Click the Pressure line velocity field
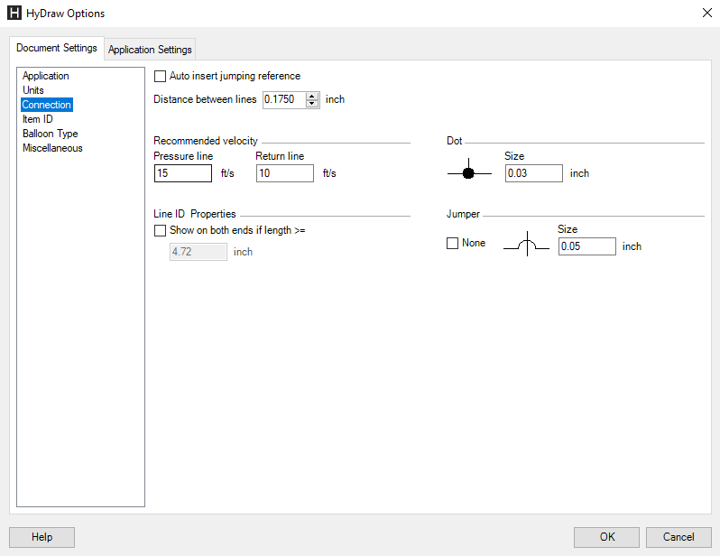 183,173
